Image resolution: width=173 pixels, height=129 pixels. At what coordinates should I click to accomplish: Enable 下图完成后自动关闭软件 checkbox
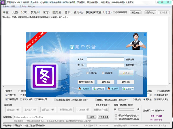(116, 115)
